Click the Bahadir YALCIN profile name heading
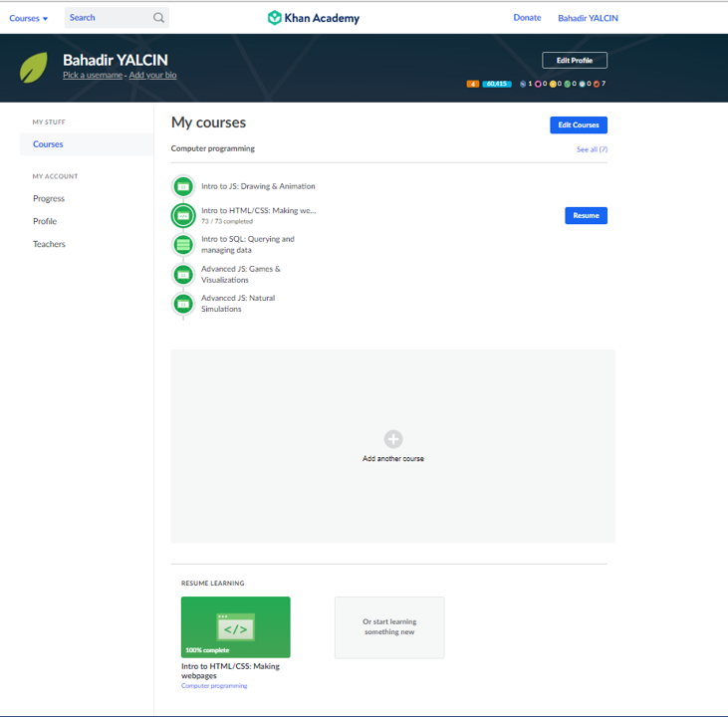 click(x=116, y=61)
